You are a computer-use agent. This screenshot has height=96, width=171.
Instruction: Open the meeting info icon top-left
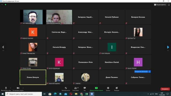click(2, 5)
